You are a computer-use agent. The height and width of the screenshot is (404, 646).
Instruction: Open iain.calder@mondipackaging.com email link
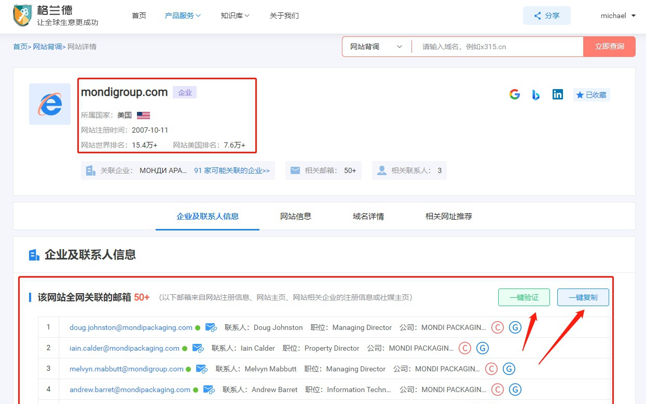125,348
